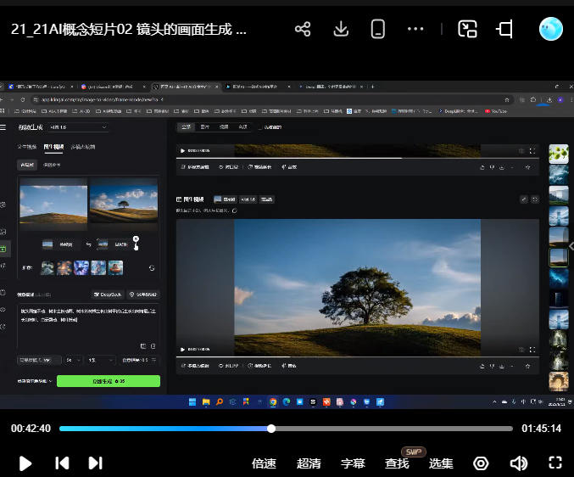The height and width of the screenshot is (477, 574).
Task: Mute the video with the speaker icon
Action: (518, 463)
